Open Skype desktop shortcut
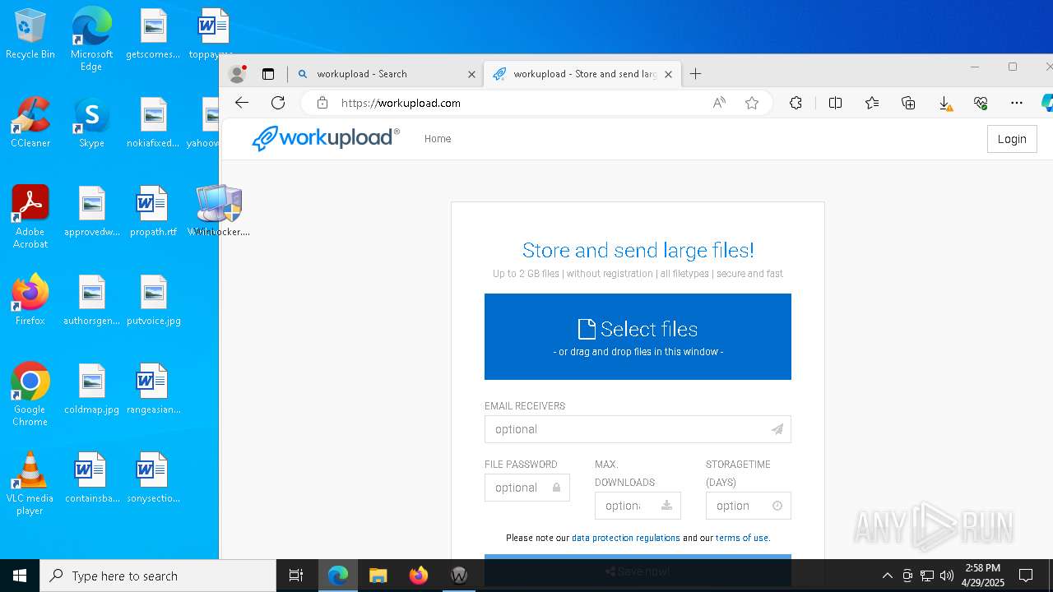 tap(91, 123)
